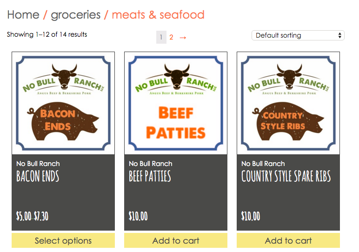This screenshot has height=252, width=359.
Task: Click the BEEF PATTIES product title
Action: pyautogui.click(x=150, y=176)
